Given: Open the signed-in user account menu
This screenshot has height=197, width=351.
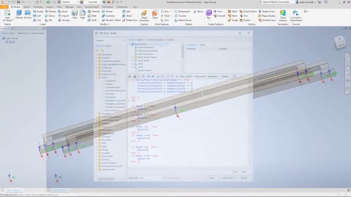Looking at the screenshot, I should [x=306, y=2].
